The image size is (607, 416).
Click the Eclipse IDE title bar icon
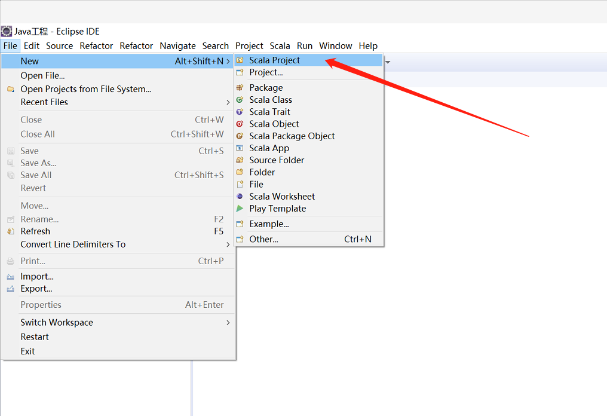click(7, 31)
